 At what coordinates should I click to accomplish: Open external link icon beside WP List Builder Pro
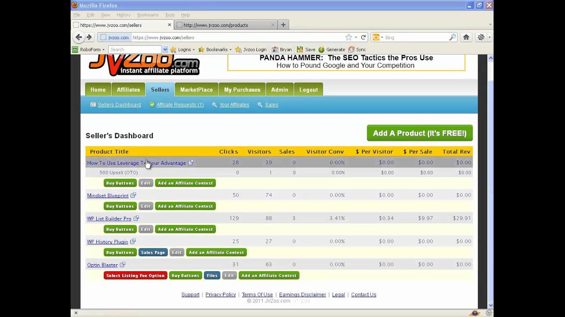136,218
